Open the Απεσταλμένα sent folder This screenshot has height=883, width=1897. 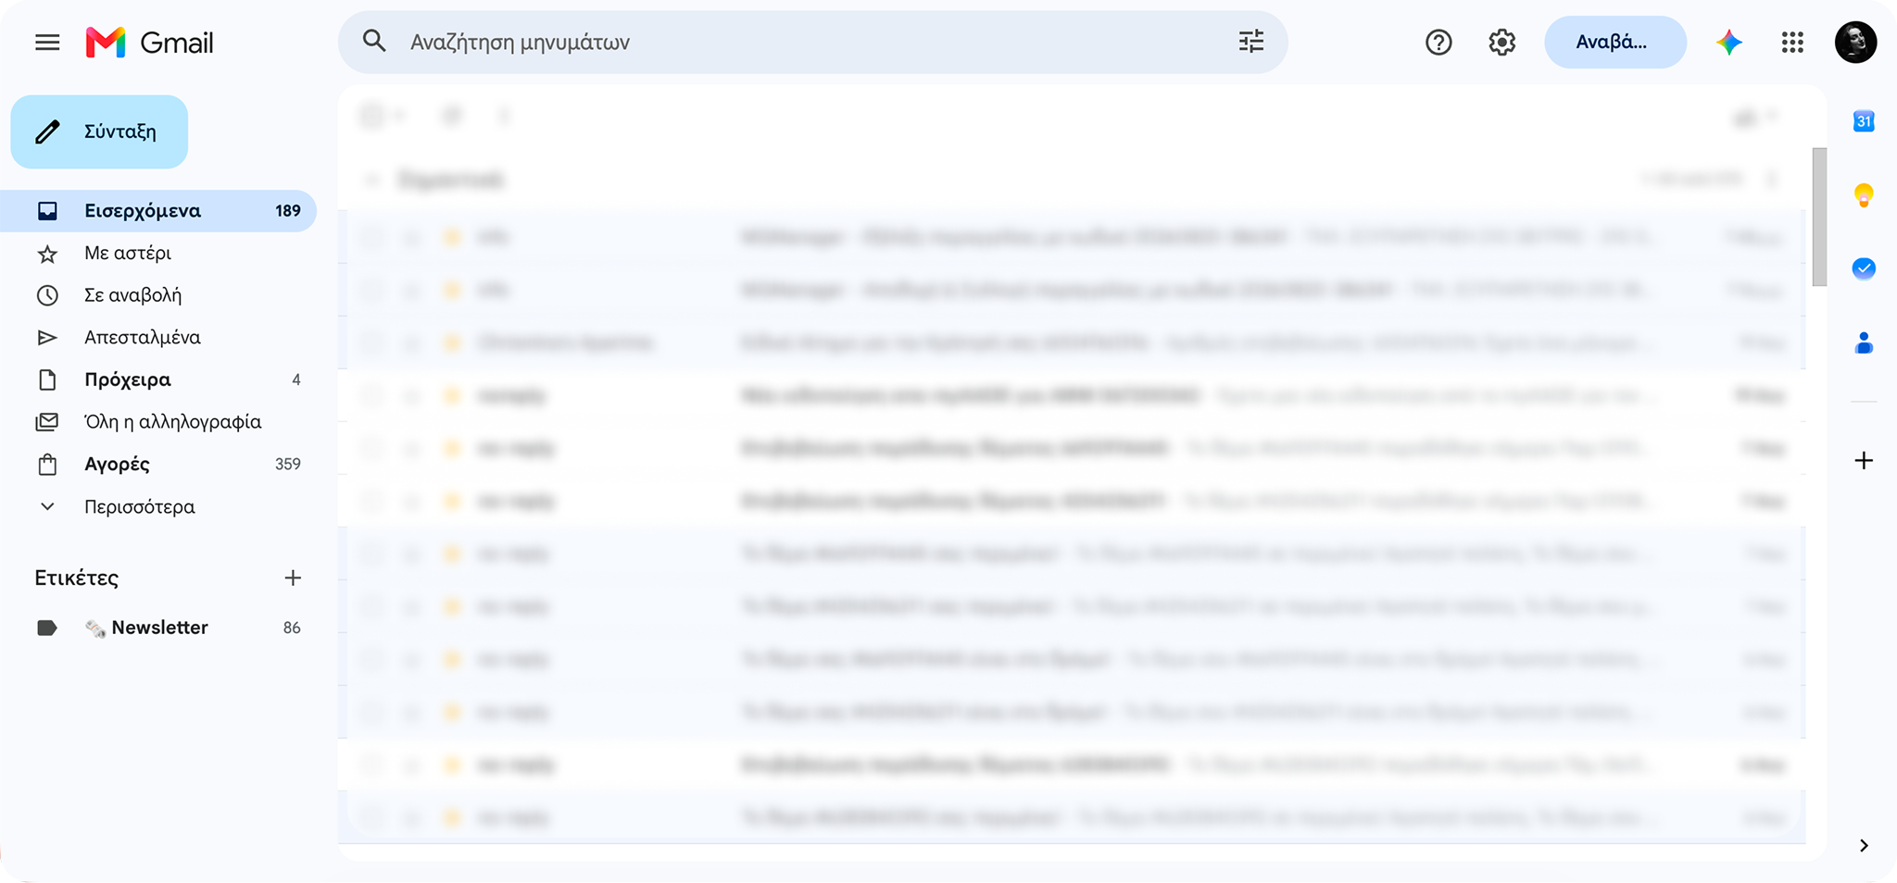tap(158, 337)
